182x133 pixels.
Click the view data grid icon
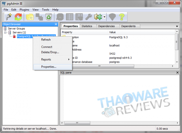(x=70, y=17)
